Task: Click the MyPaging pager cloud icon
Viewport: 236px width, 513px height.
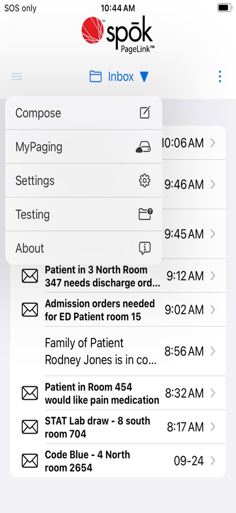Action: [x=143, y=147]
